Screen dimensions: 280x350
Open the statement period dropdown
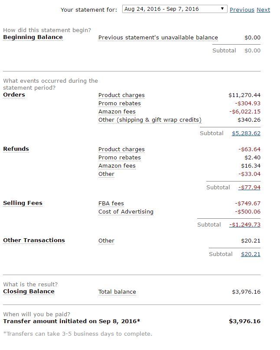(175, 9)
